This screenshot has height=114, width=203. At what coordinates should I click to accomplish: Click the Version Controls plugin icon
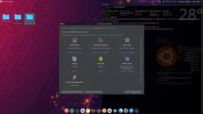tap(101, 40)
